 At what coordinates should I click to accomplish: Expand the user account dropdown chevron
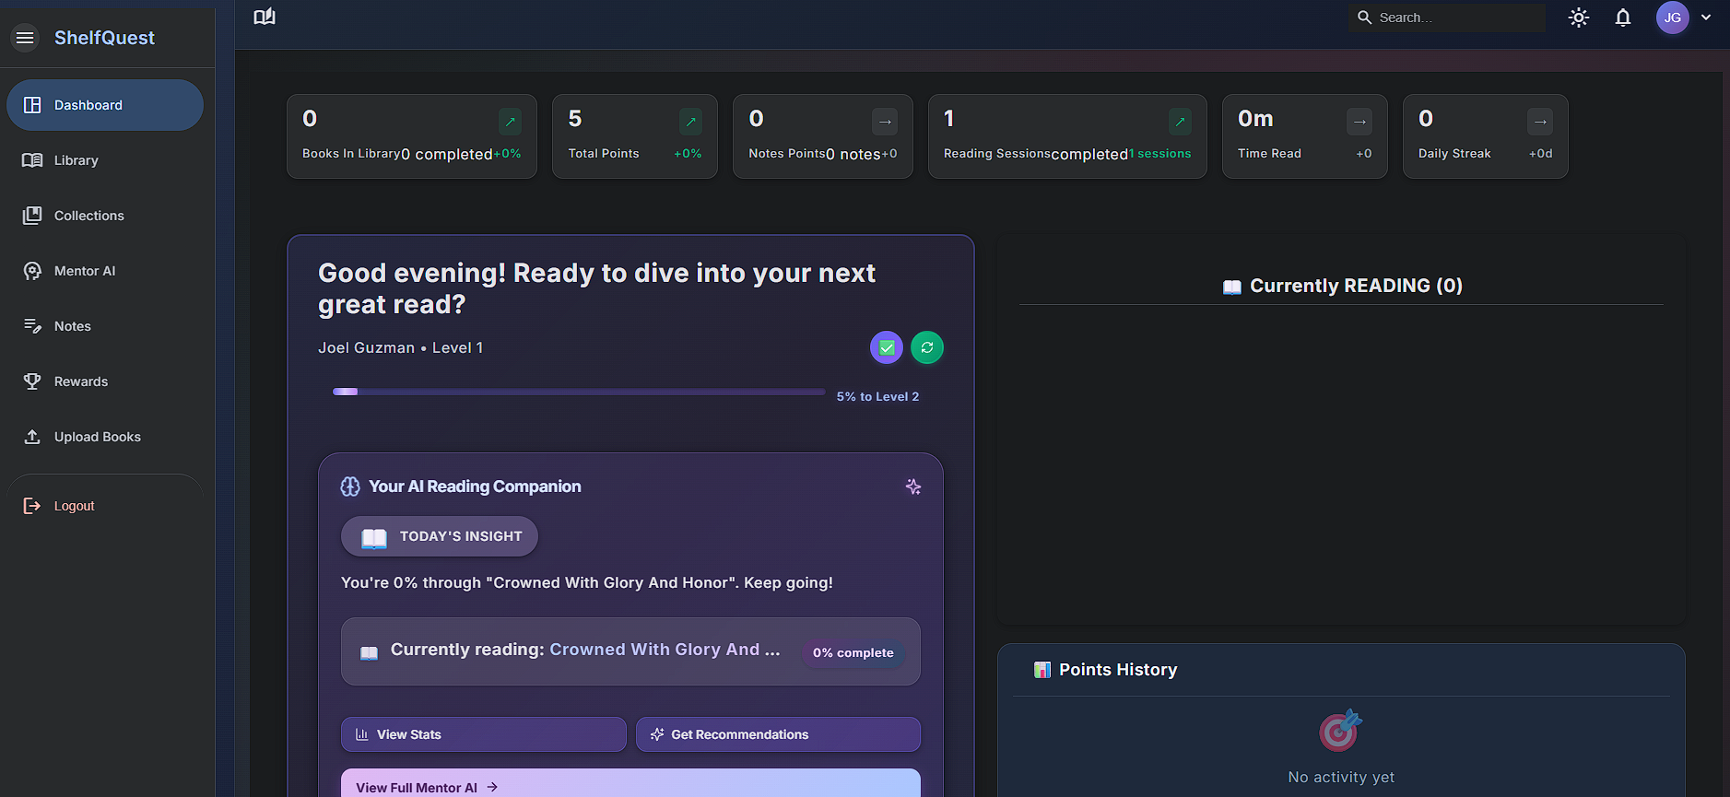tap(1706, 18)
